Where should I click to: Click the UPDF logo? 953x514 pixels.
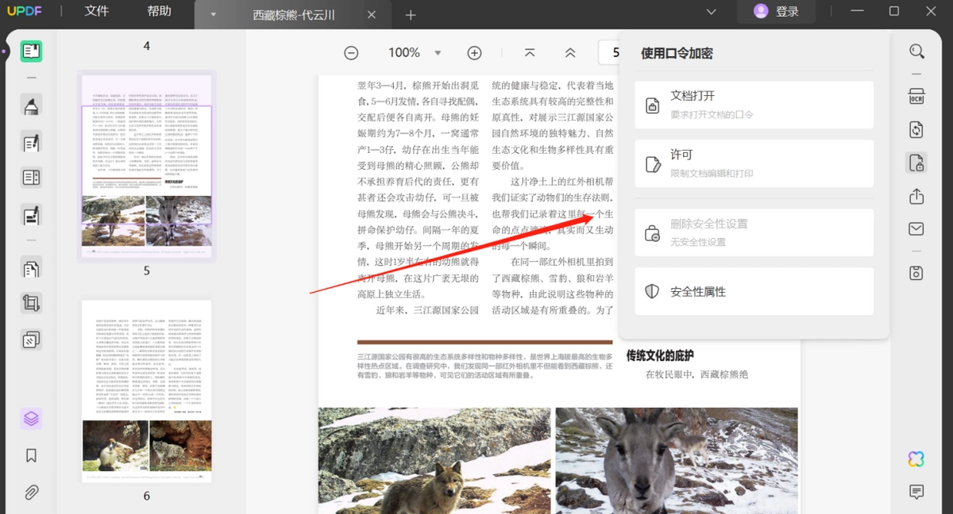click(x=26, y=11)
